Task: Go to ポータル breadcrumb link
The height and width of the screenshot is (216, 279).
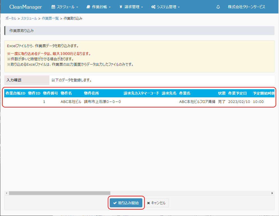Action: coord(11,19)
